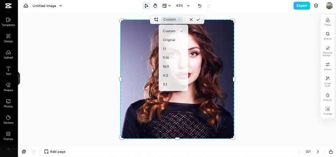The height and width of the screenshot is (157, 336).
Task: Click the right edge crop handle
Action: (x=234, y=79)
